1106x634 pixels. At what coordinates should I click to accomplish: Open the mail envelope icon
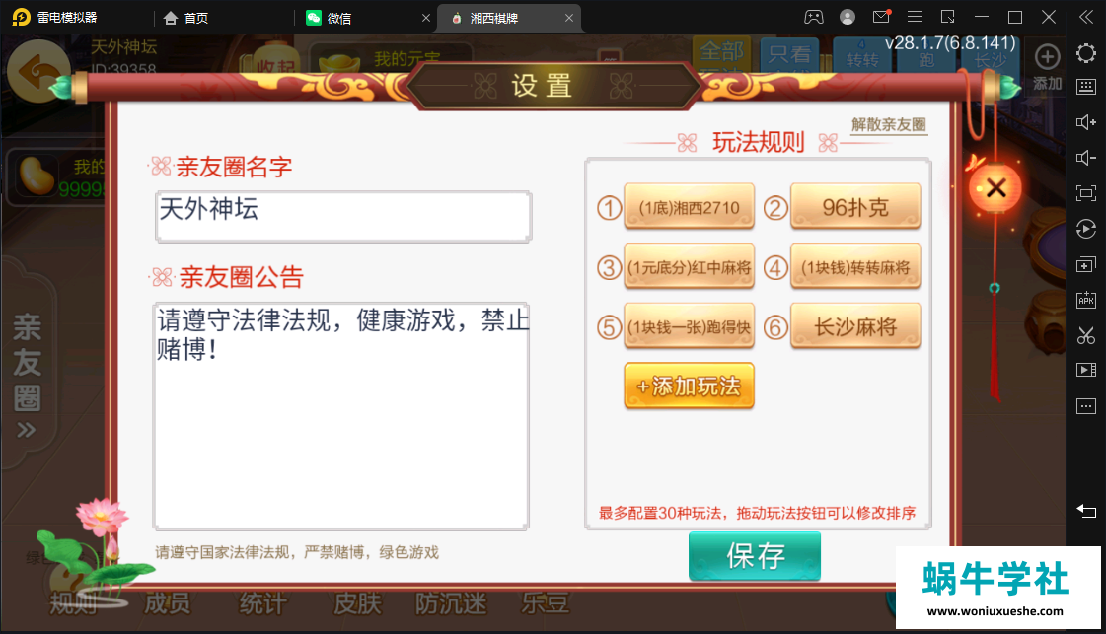(881, 17)
